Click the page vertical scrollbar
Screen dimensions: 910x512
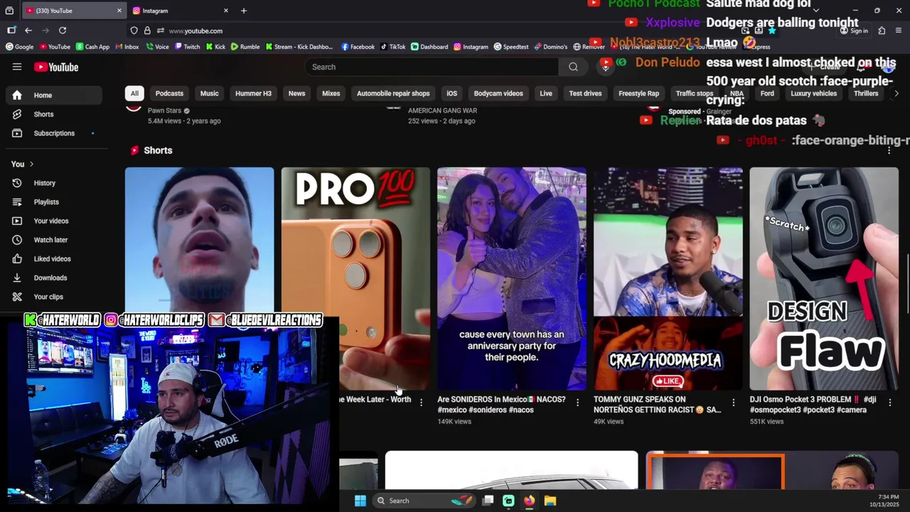coord(906,284)
